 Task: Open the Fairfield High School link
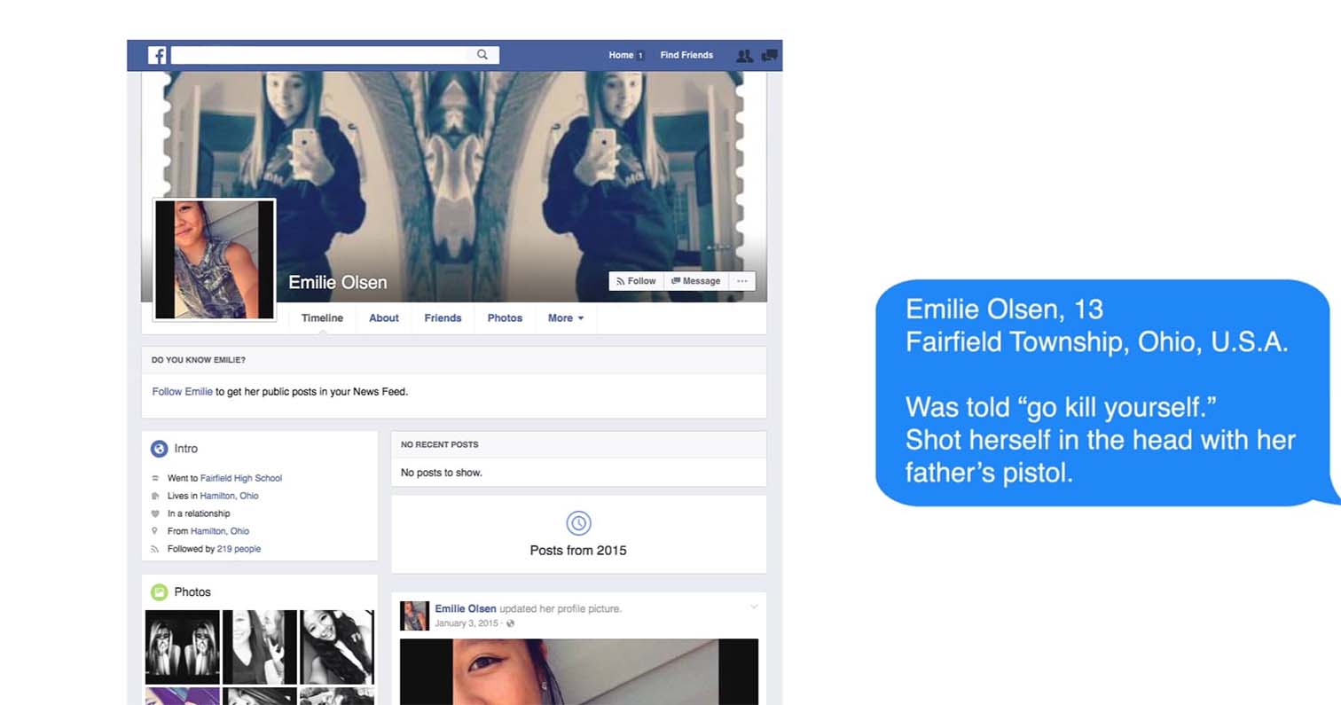[x=241, y=478]
